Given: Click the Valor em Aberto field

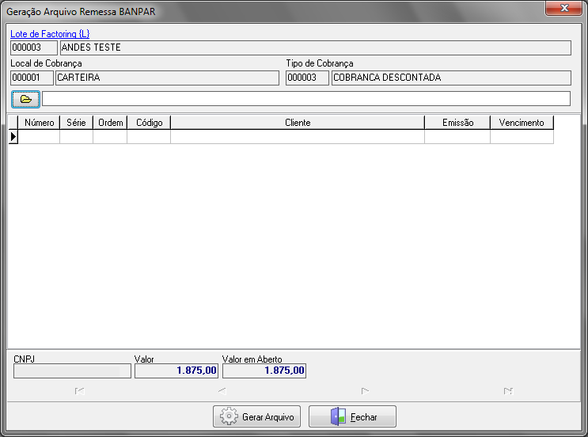Looking at the screenshot, I should pos(264,371).
